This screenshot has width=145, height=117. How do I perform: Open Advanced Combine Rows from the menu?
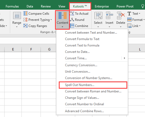tap(92, 111)
